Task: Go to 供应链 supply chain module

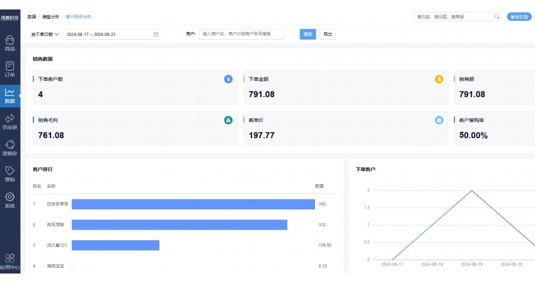Action: [x=9, y=122]
